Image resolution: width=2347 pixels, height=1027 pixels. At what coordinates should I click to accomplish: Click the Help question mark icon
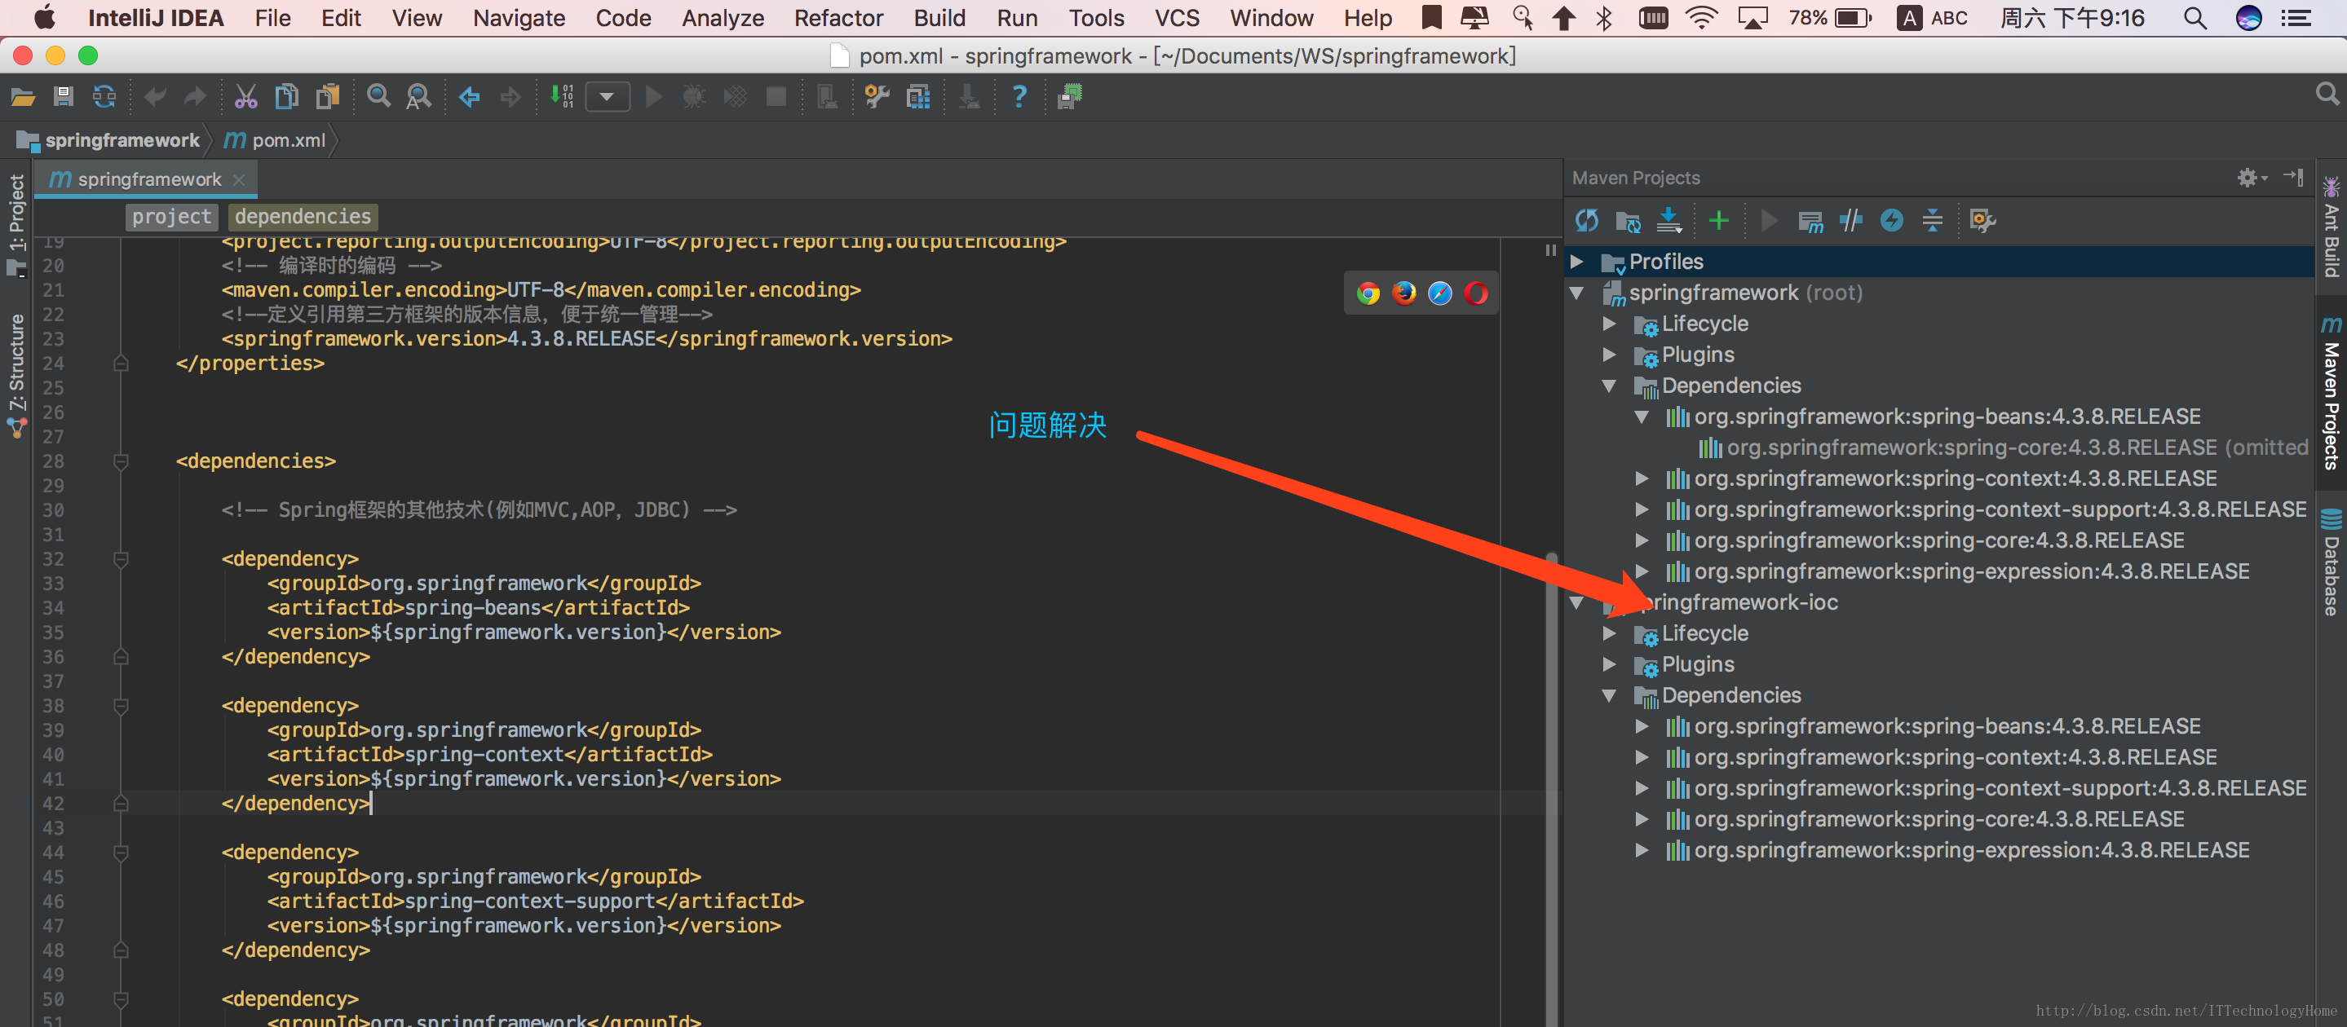pyautogui.click(x=1019, y=96)
